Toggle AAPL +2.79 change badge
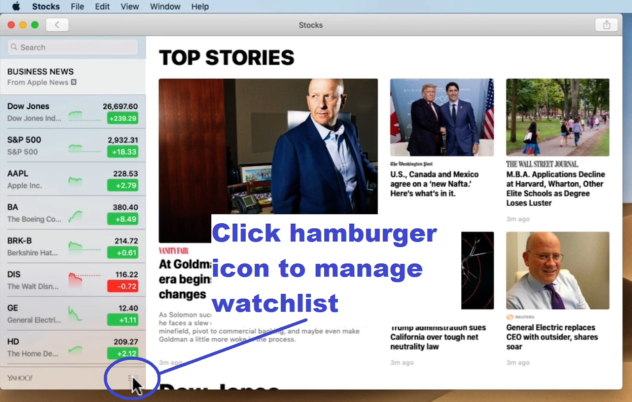Viewport: 632px width, 402px height. pos(123,185)
